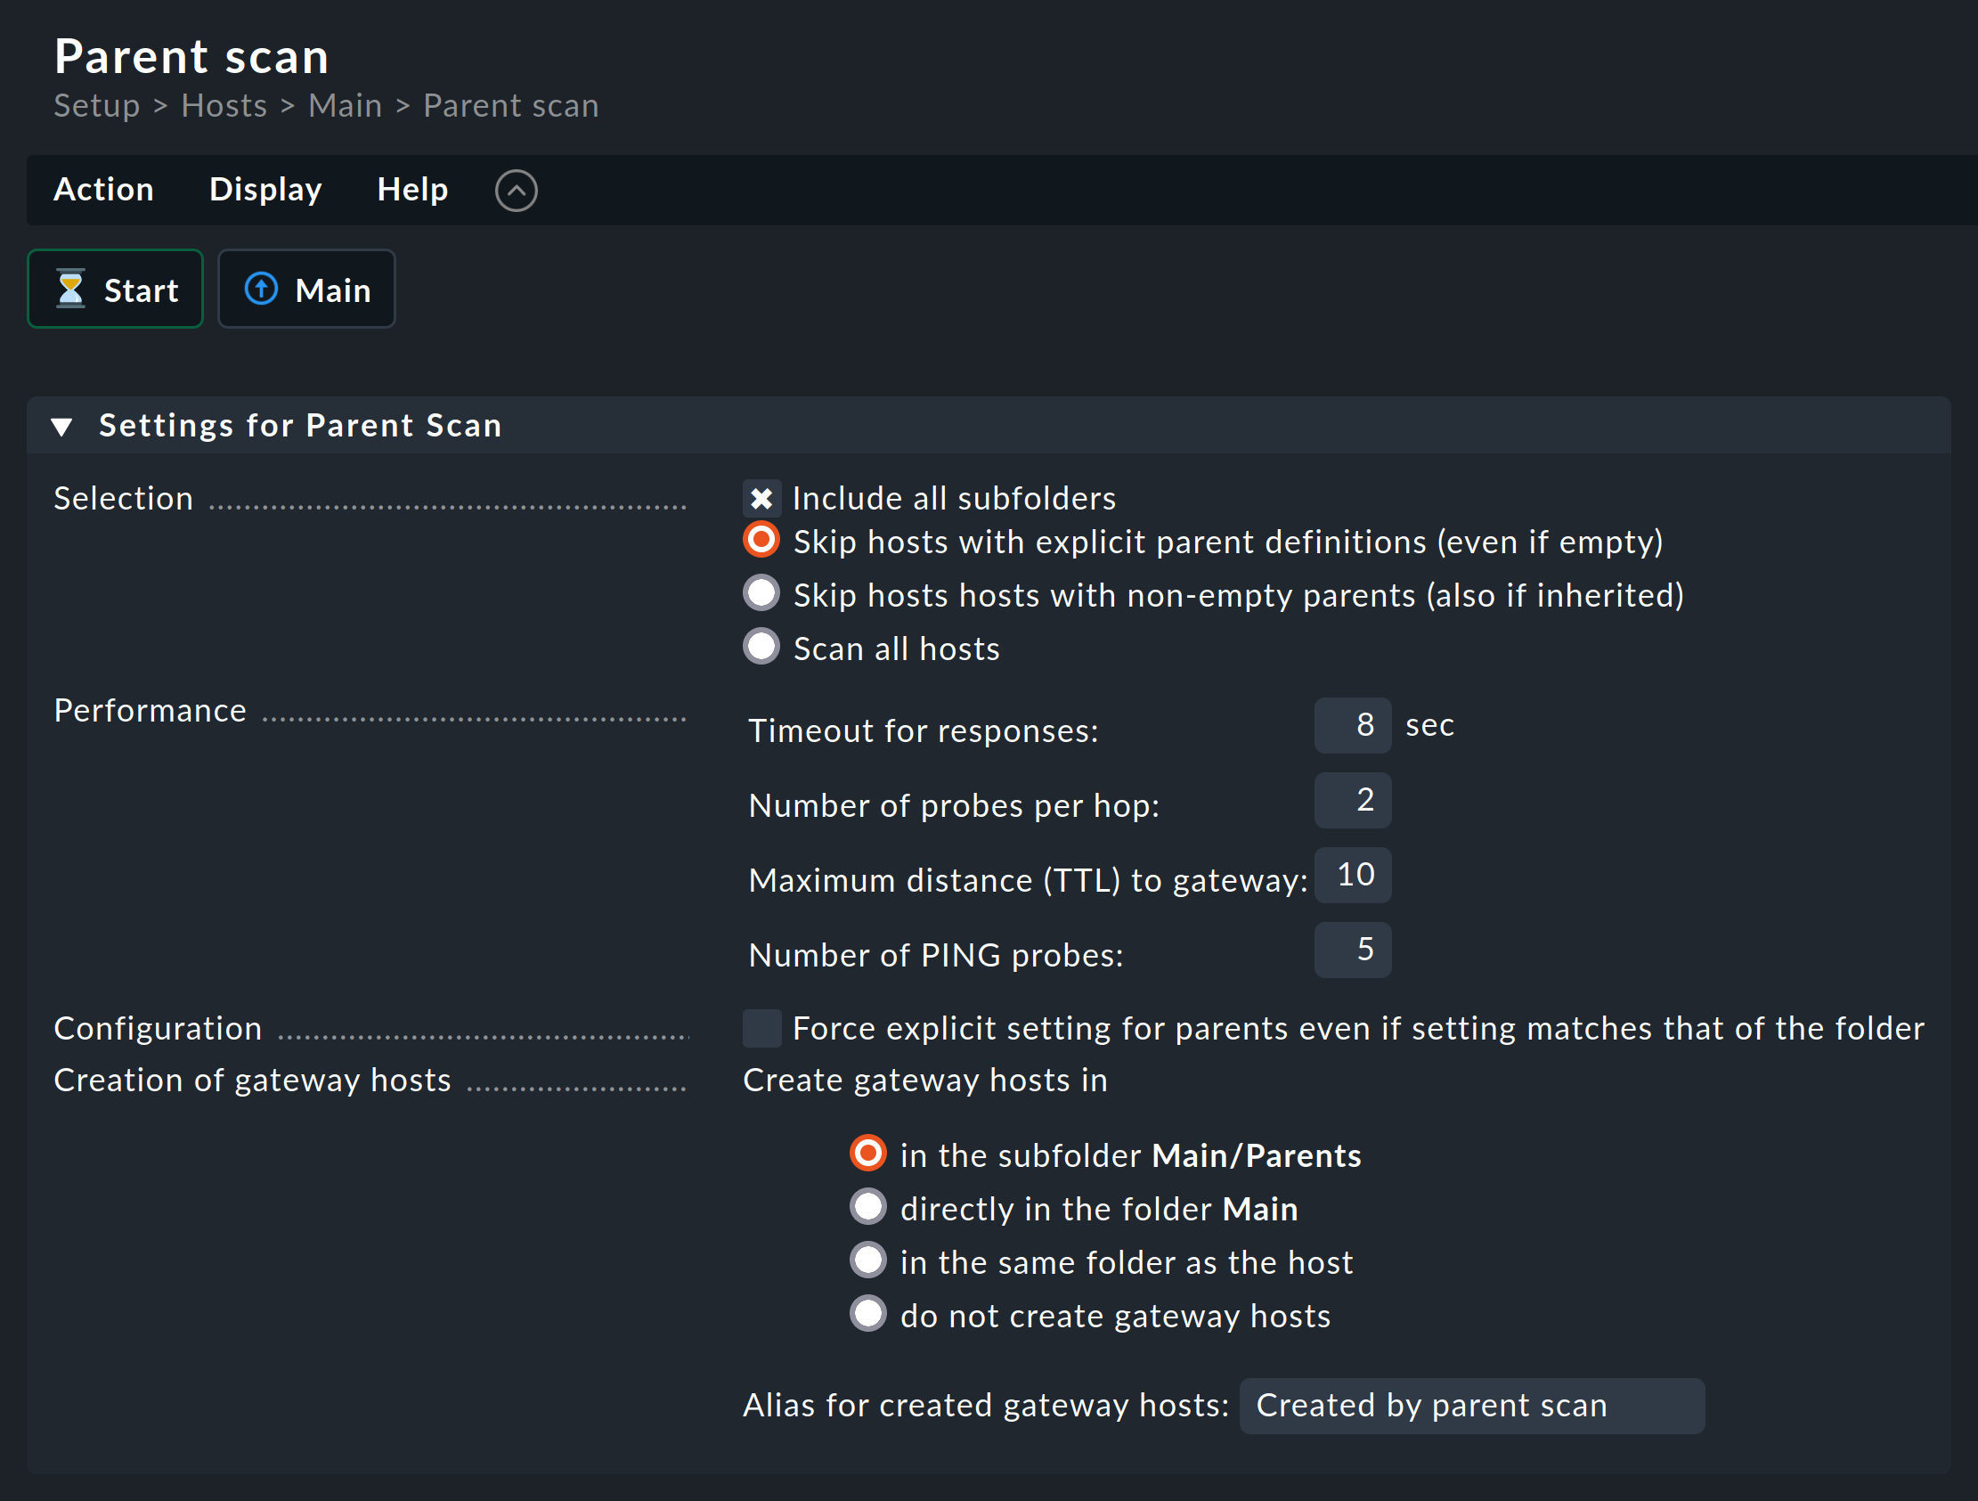
Task: Click the Configuration label
Action: pyautogui.click(x=159, y=1030)
